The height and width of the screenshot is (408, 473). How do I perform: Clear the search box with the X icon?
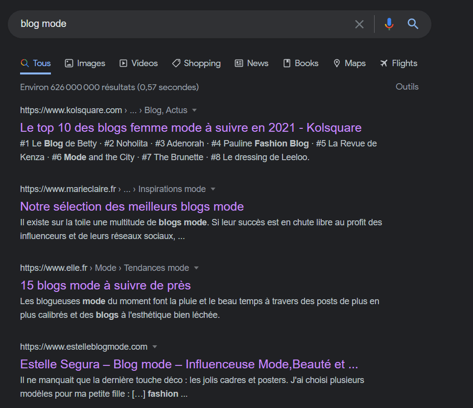(359, 24)
